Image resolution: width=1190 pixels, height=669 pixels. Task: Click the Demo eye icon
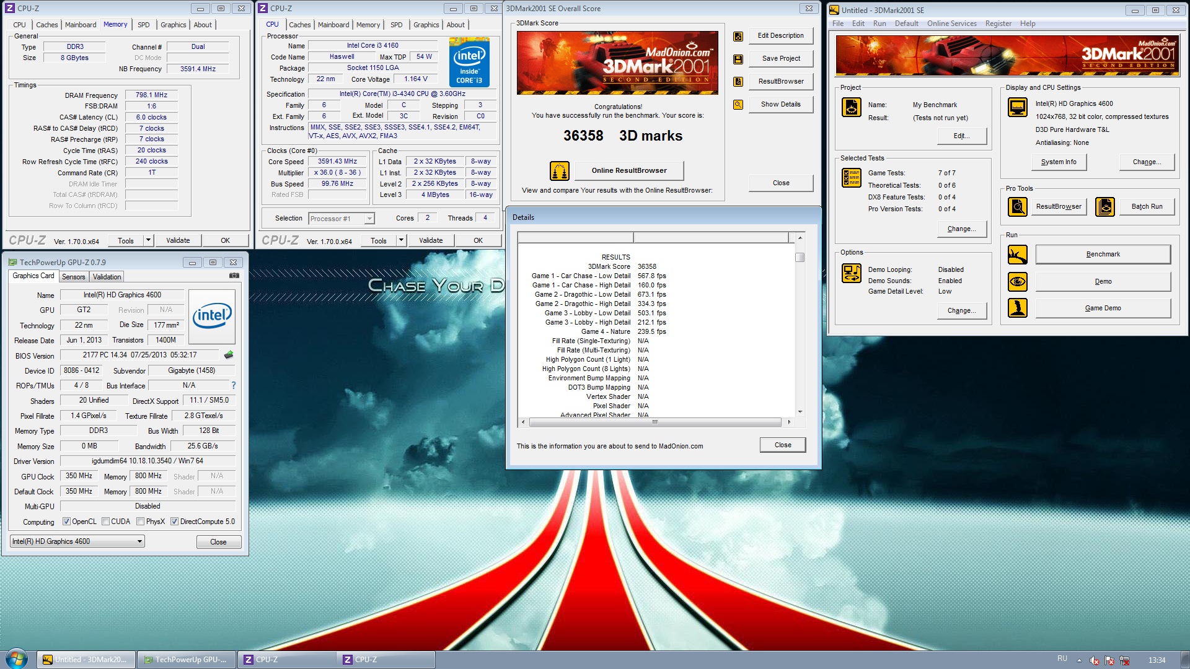[1018, 282]
